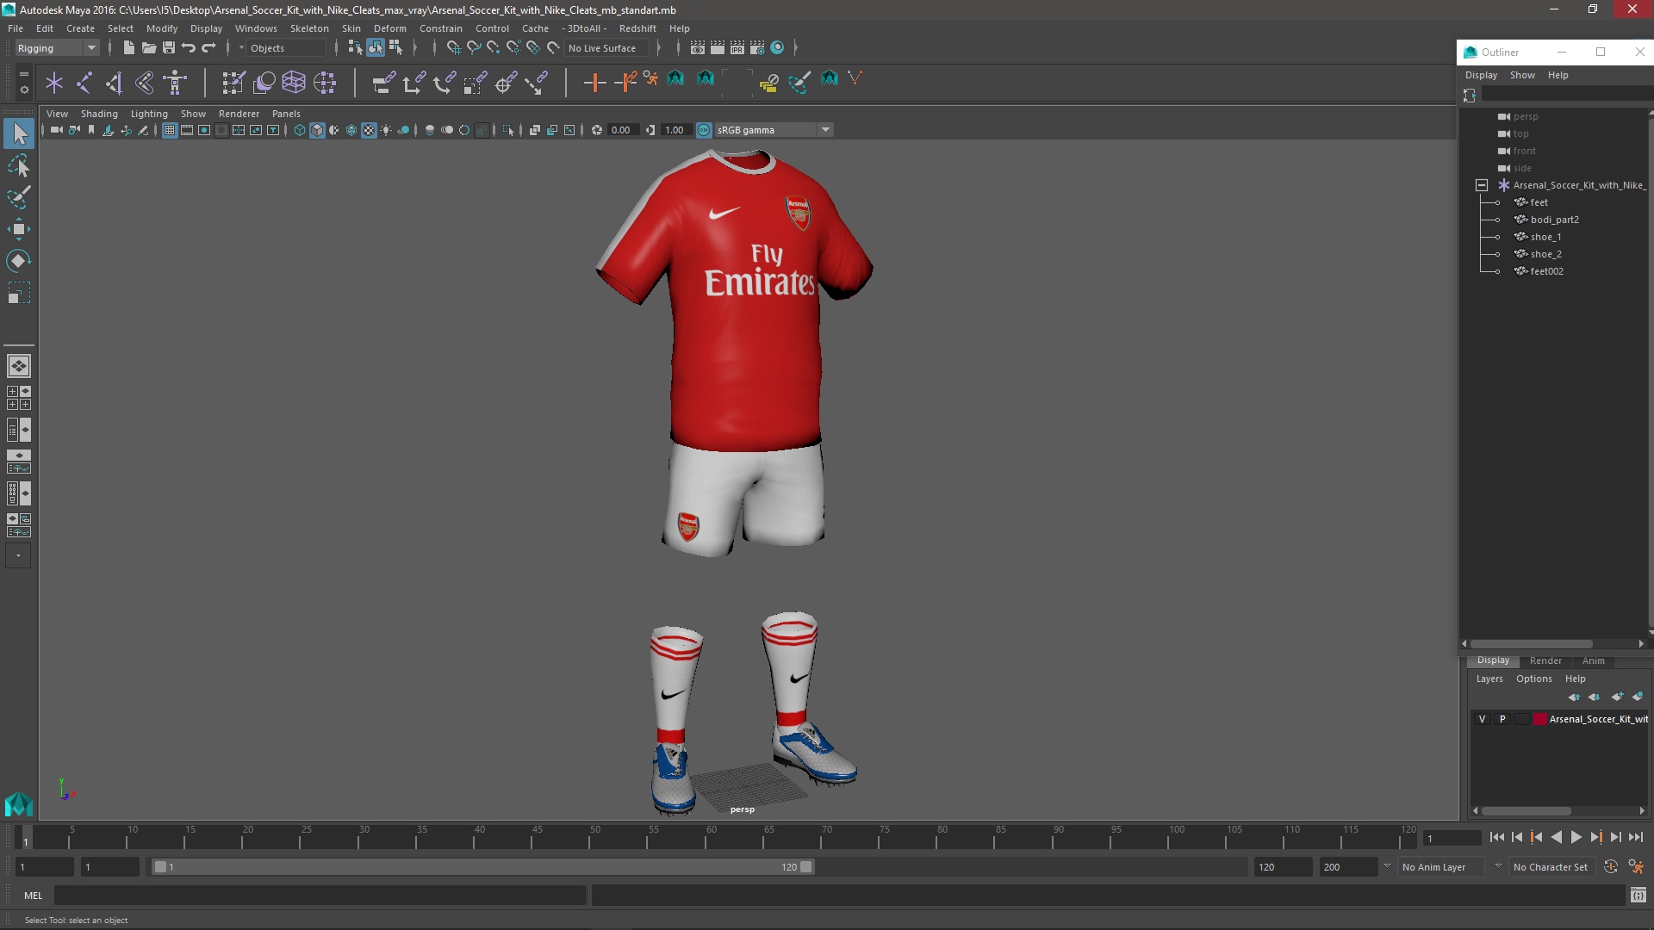Open the Deform menu
The height and width of the screenshot is (930, 1654).
[x=389, y=28]
